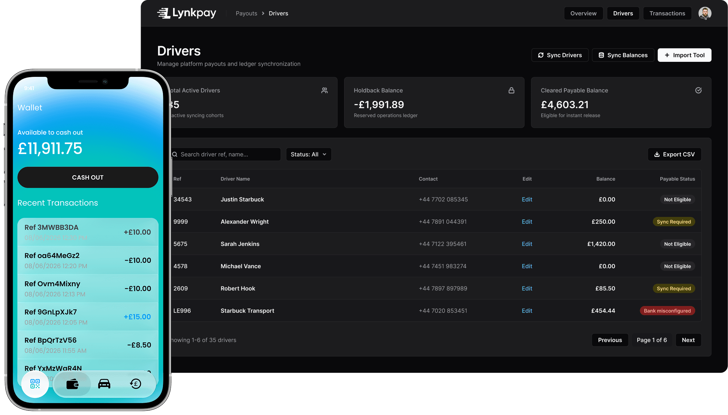Image resolution: width=728 pixels, height=415 pixels.
Task: Focus the Search driver ref, name field
Action: [226, 154]
